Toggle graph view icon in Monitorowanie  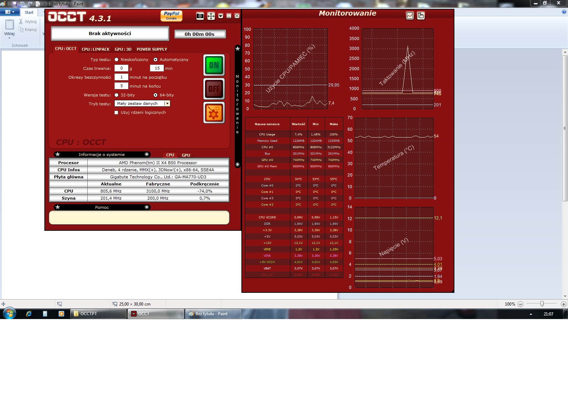pyautogui.click(x=410, y=16)
